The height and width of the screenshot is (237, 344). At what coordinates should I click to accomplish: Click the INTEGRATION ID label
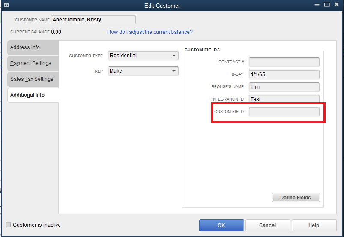228,99
